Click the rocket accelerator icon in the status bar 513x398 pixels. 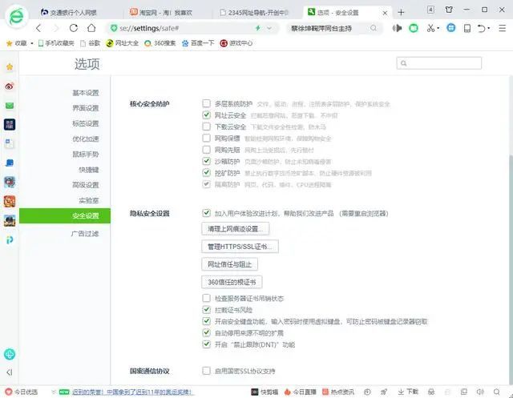pyautogui.click(x=384, y=392)
